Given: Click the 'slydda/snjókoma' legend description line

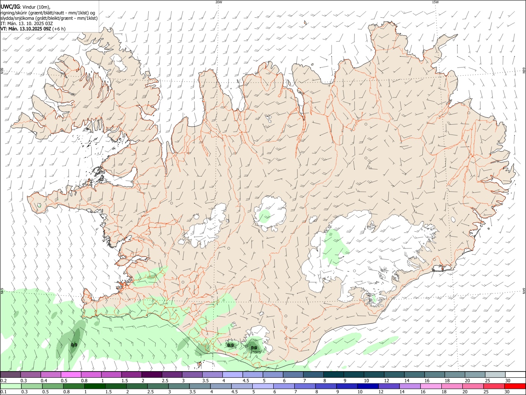Looking at the screenshot, I should pos(49,18).
